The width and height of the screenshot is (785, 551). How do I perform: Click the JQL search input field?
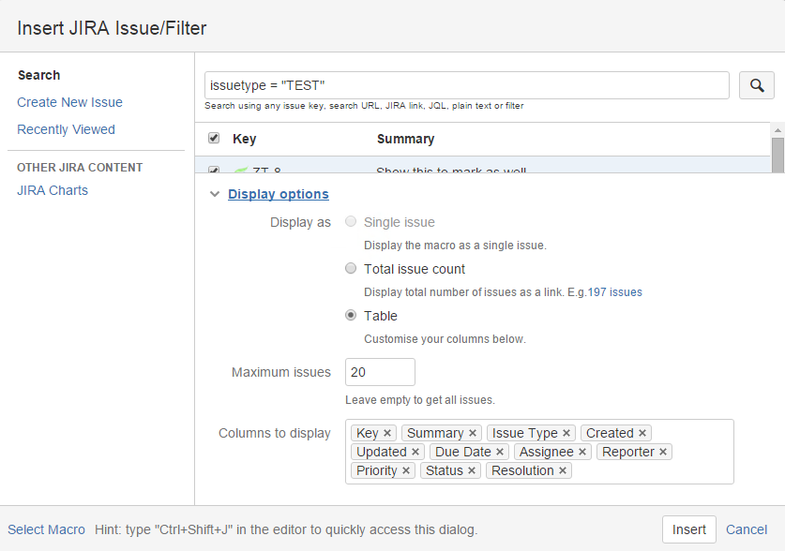pyautogui.click(x=467, y=85)
